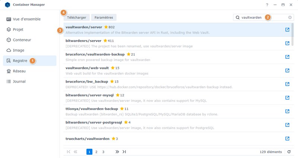This screenshot has height=158, width=298.
Task: Open the Paramètres button
Action: (104, 17)
